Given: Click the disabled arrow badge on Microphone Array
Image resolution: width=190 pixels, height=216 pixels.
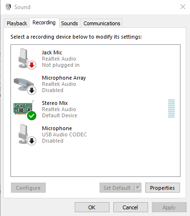Looking at the screenshot, I should (x=32, y=91).
